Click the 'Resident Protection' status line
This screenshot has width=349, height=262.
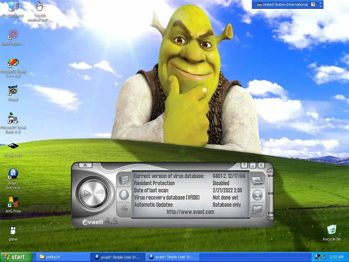(x=154, y=183)
